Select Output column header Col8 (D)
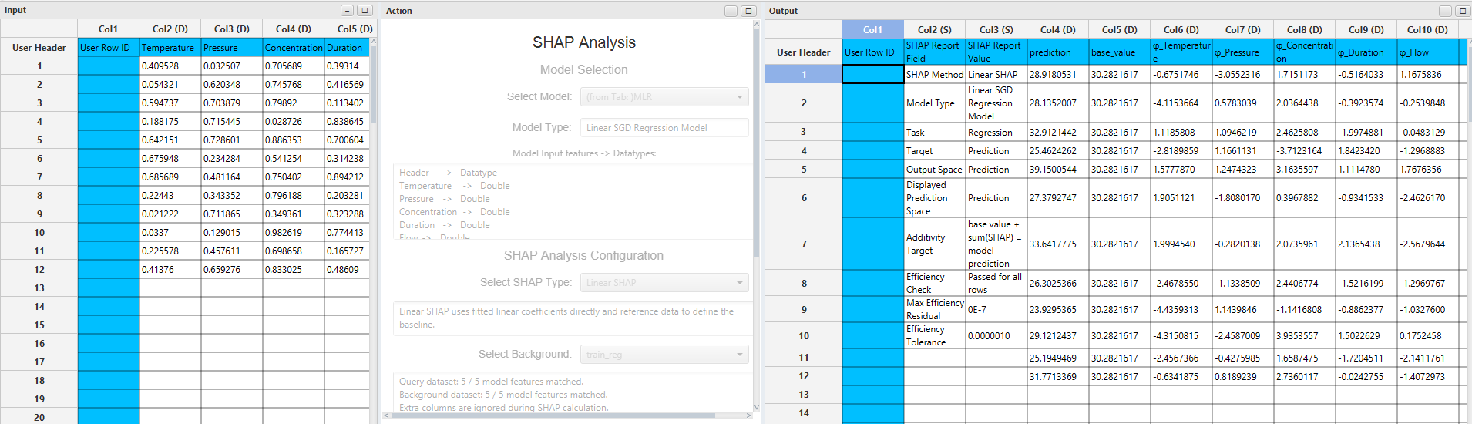 [x=1305, y=29]
